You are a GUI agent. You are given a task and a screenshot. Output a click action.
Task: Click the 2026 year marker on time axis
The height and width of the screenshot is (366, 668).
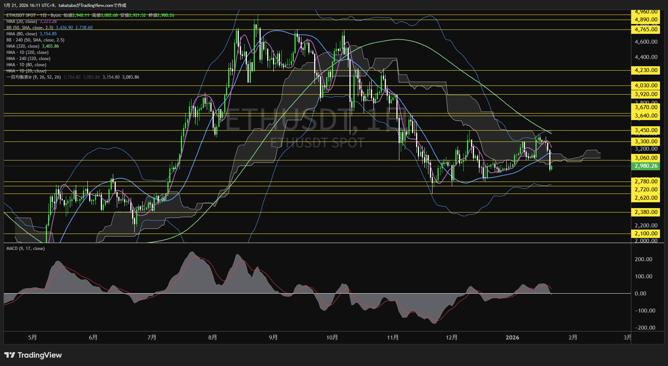[512, 338]
